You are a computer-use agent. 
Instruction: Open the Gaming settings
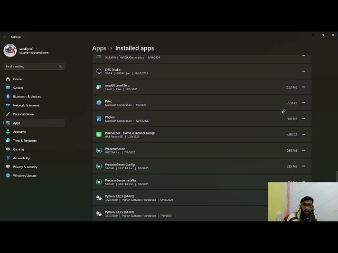point(34,149)
